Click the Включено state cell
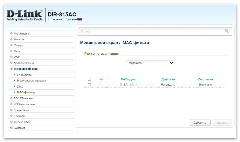Image resolution: width=240 pixels, height=142 pixels. [x=205, y=85]
